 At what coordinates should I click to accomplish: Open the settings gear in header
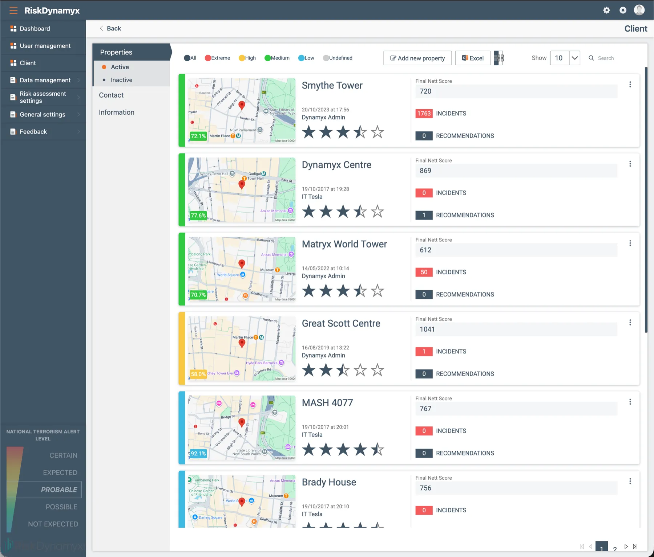[x=606, y=10]
